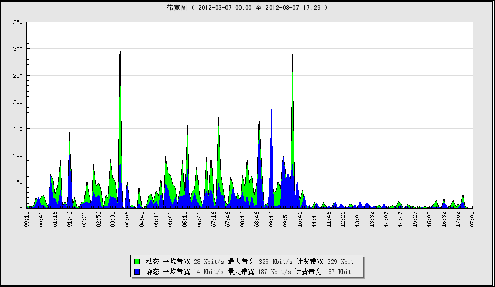Screen dimensions: 495x287
Task: Click the x-axis time label 00:11
Action: (x=27, y=219)
